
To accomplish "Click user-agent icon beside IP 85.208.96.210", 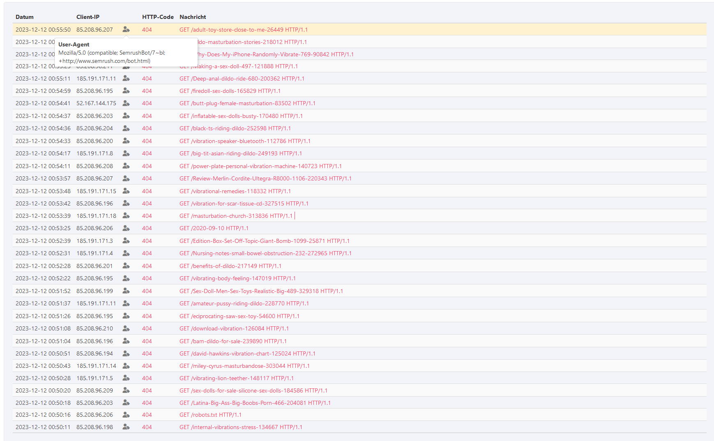I will point(126,328).
